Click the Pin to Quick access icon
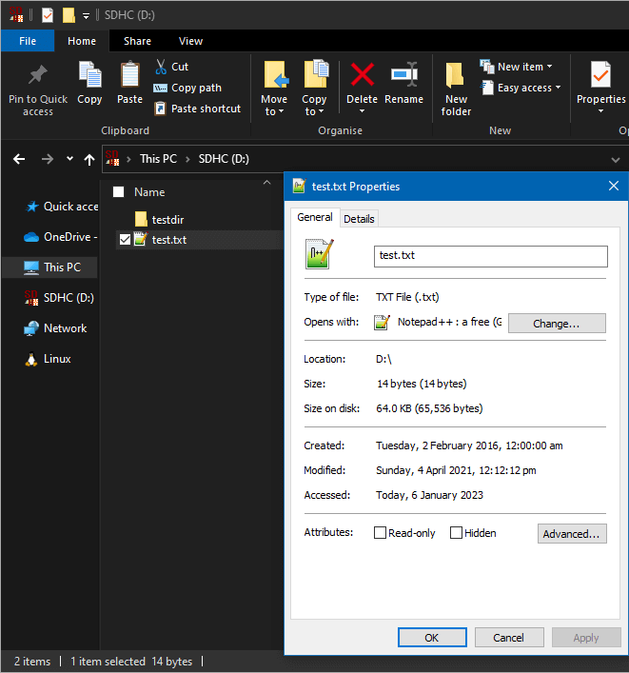Image resolution: width=629 pixels, height=673 pixels. 38,76
